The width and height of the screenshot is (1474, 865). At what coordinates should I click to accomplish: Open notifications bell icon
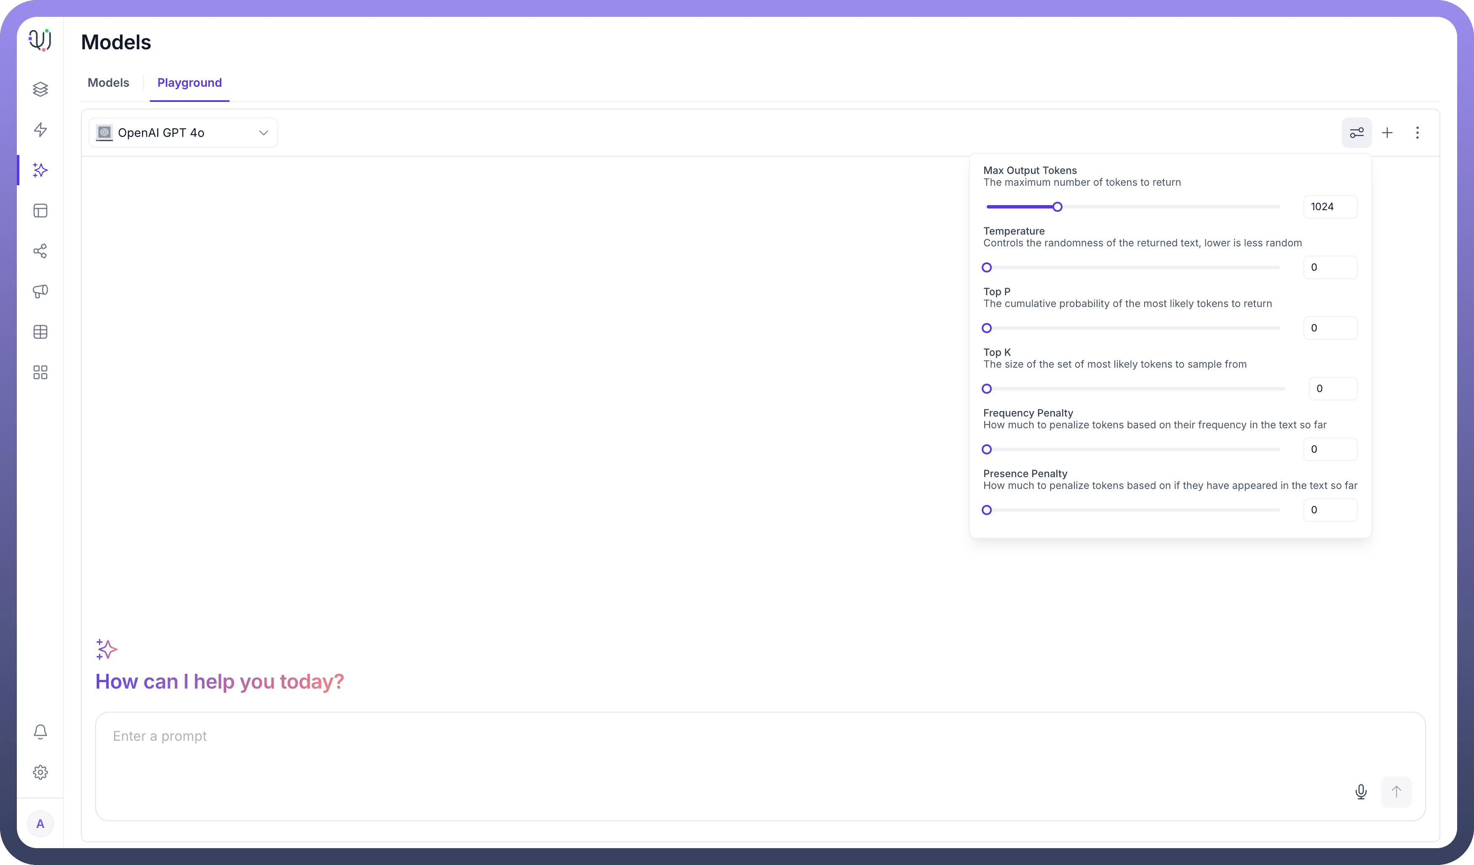coord(40,732)
